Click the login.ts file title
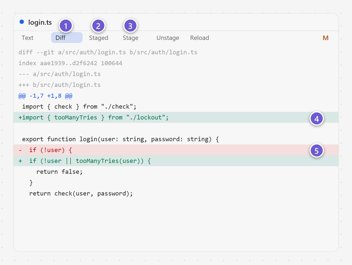This screenshot has width=352, height=265. pyautogui.click(x=40, y=22)
